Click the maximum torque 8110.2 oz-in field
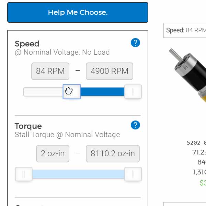Viewport: 206px width, 206px height. click(113, 153)
